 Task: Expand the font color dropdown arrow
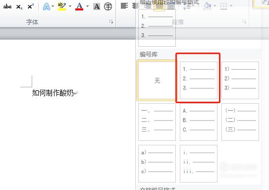[x=87, y=6]
